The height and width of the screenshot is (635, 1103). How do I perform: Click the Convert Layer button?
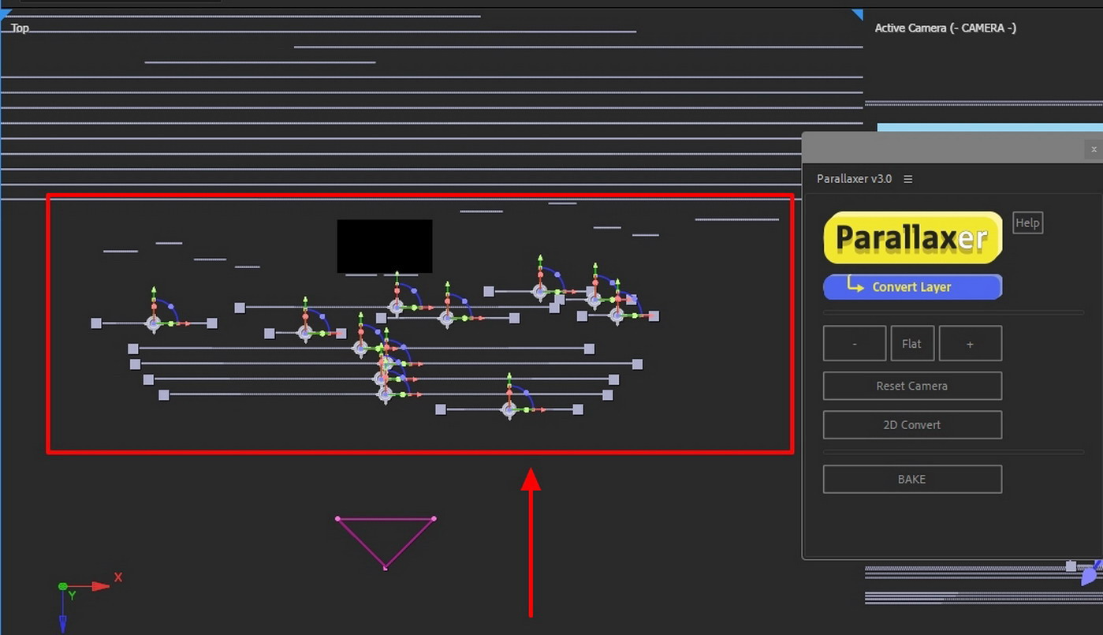click(x=913, y=287)
